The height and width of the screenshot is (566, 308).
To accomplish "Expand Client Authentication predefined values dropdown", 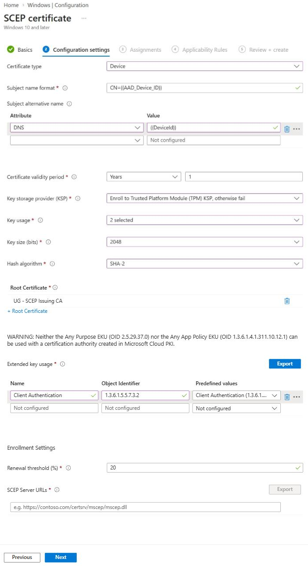I will [236, 395].
